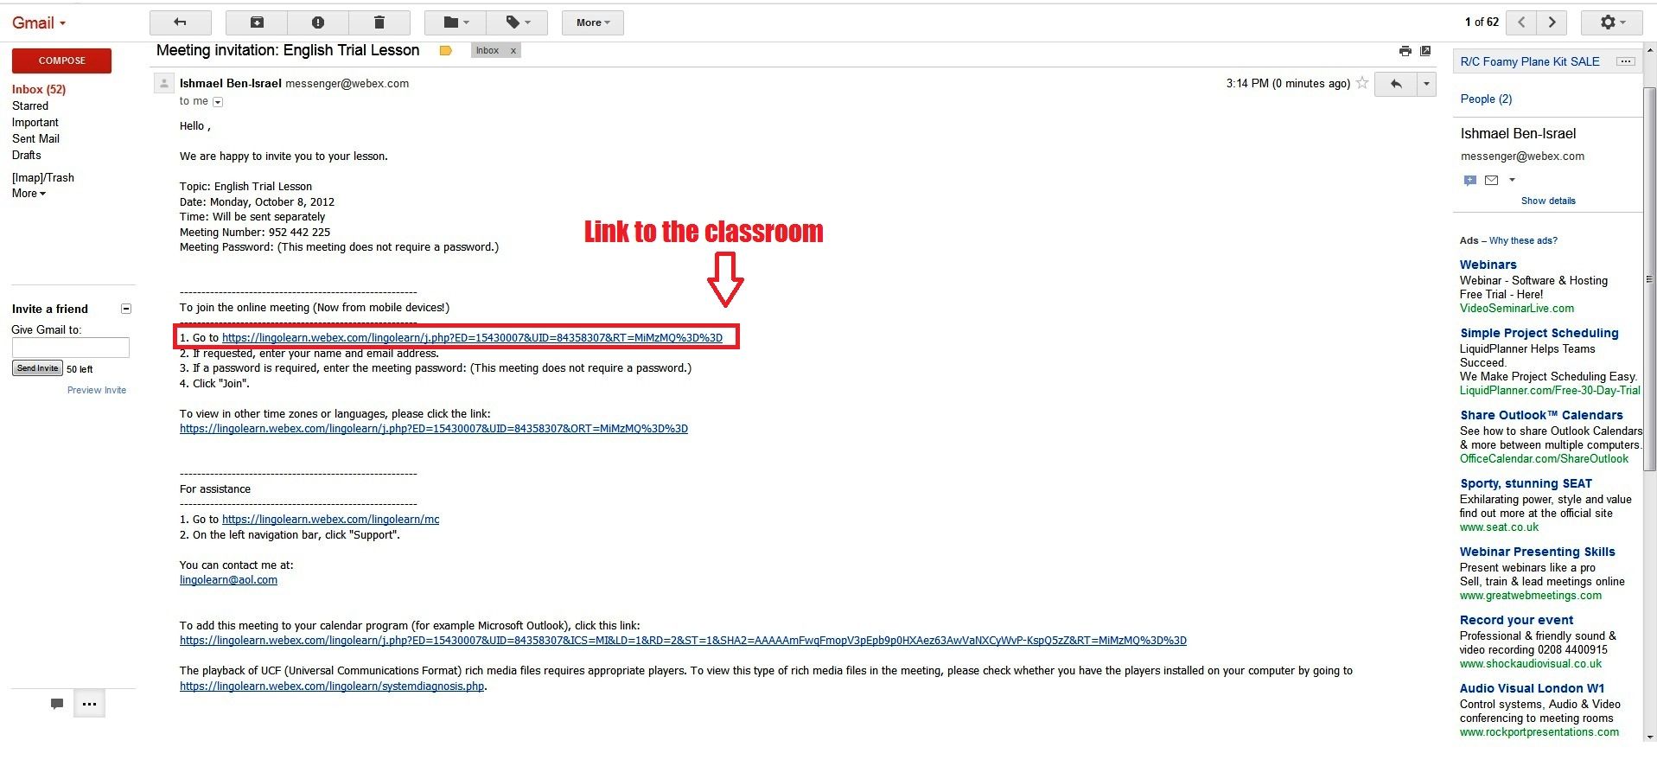Remove the Inbox label with x
1657x779 pixels.
[x=513, y=51]
